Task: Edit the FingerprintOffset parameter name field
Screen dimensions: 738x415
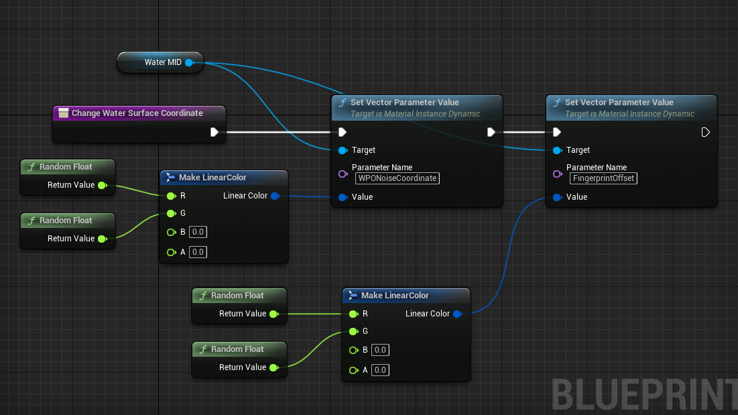Action: pyautogui.click(x=603, y=178)
